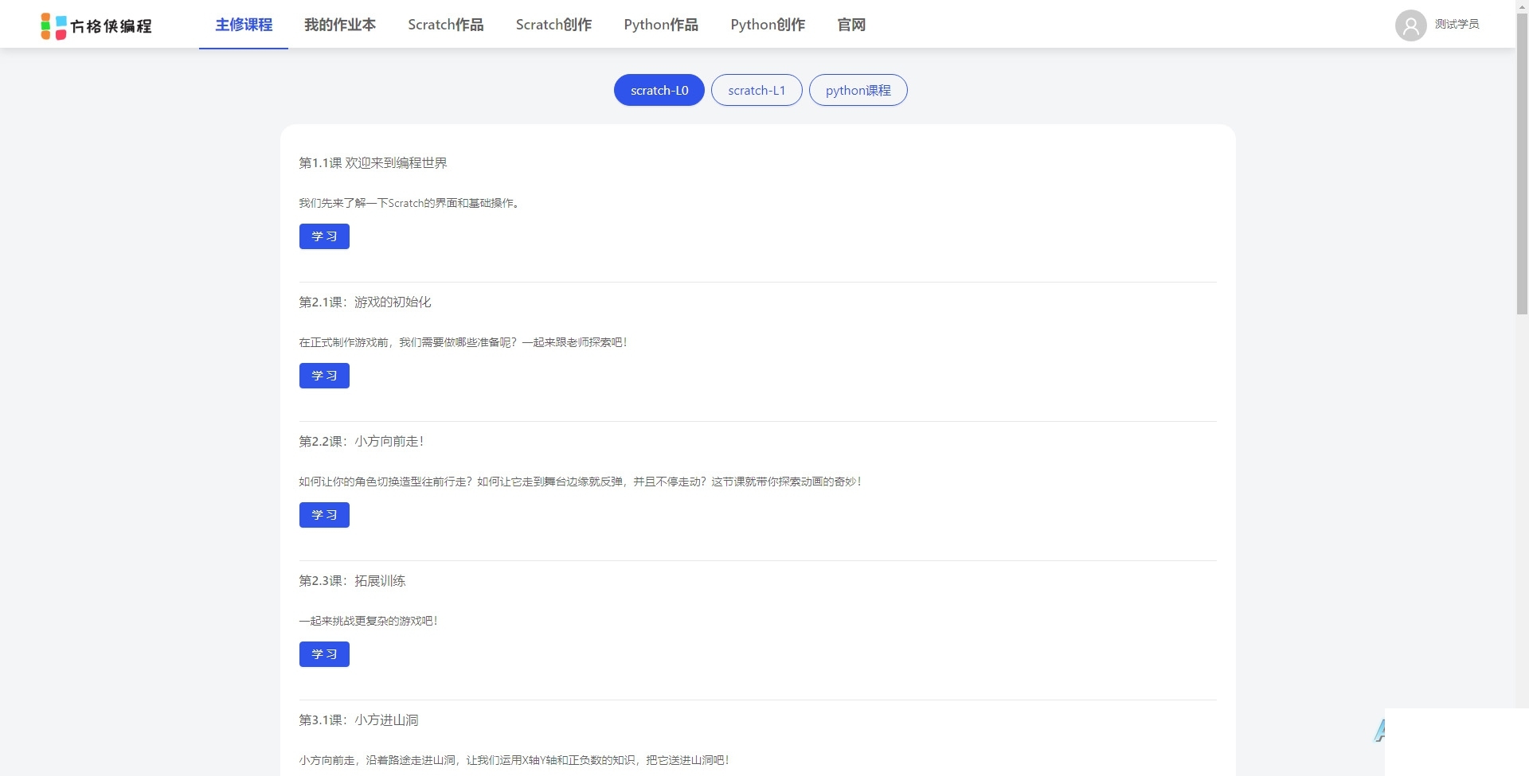Switch to 主修课程 tab
Image resolution: width=1529 pixels, height=776 pixels.
pos(244,25)
